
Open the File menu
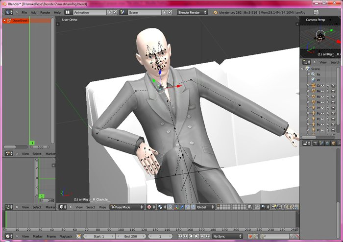click(24, 12)
